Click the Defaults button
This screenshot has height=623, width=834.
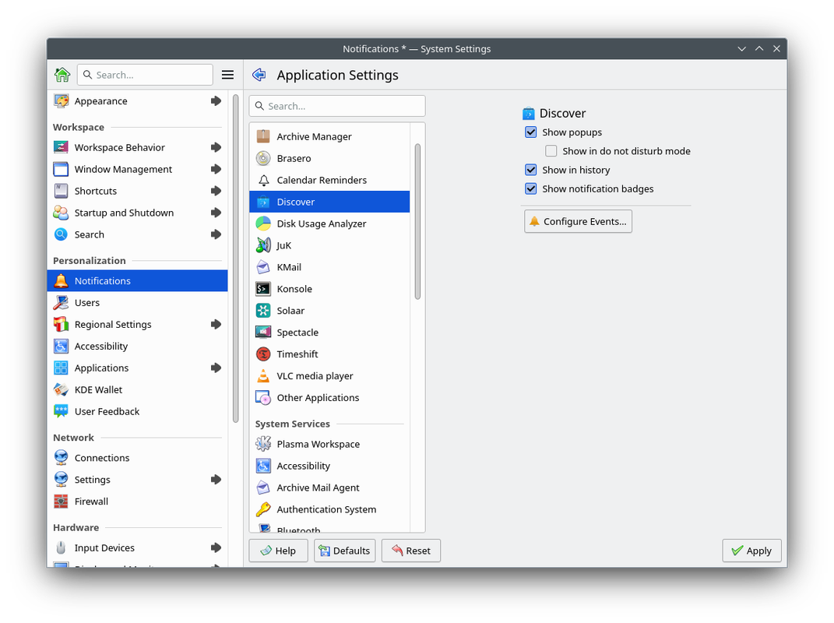click(345, 551)
